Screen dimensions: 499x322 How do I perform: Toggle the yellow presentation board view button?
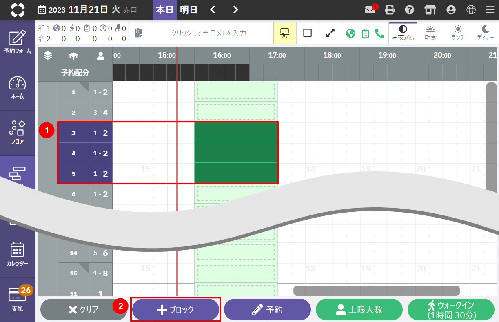(x=285, y=33)
